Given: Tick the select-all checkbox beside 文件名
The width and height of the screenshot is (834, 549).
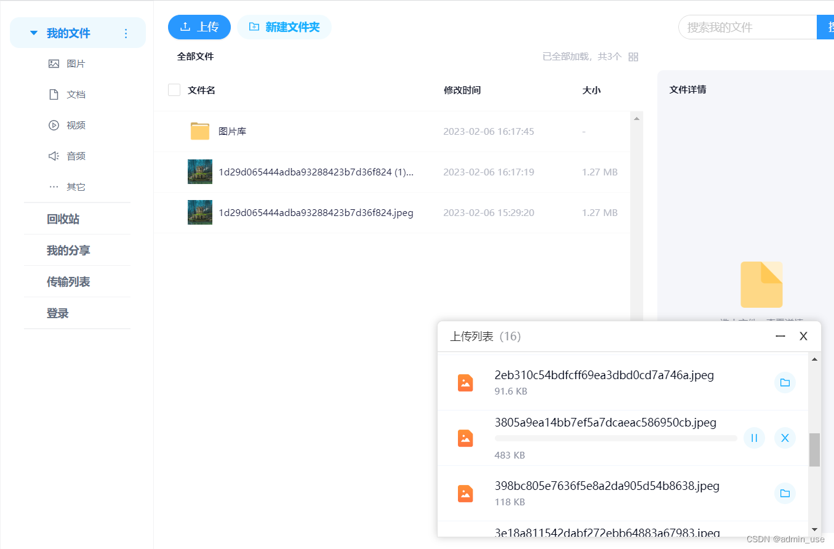Looking at the screenshot, I should [174, 90].
